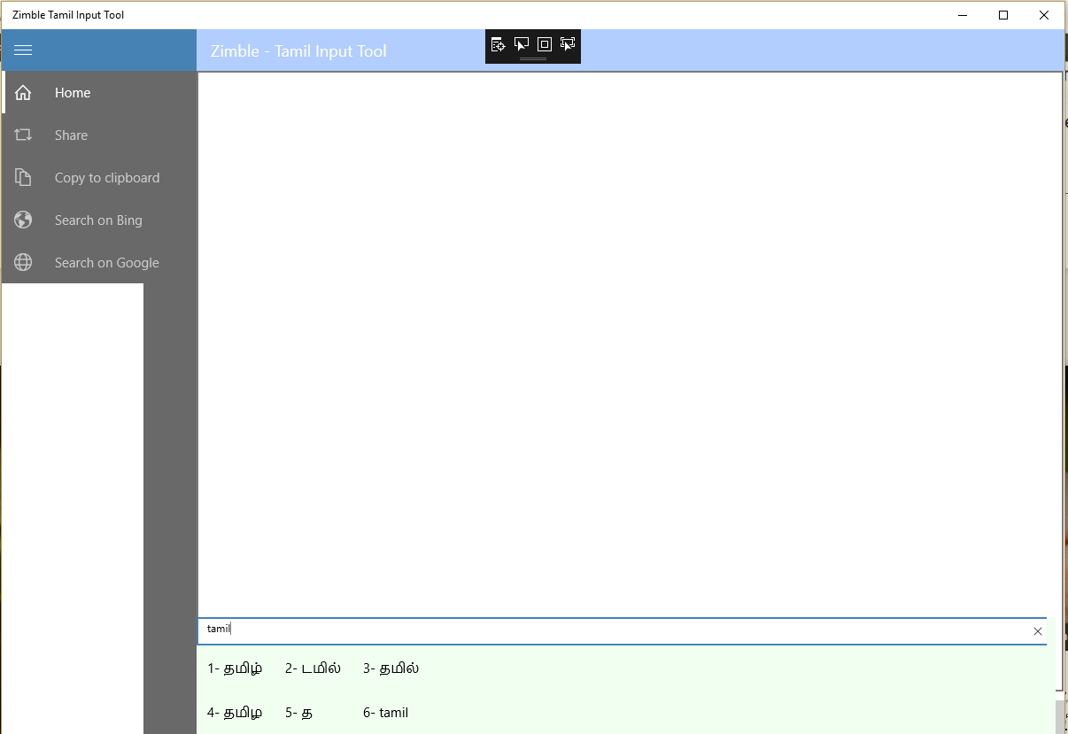This screenshot has width=1068, height=734.
Task: Toggle Display Layout Adorners debug icon
Action: (x=545, y=44)
